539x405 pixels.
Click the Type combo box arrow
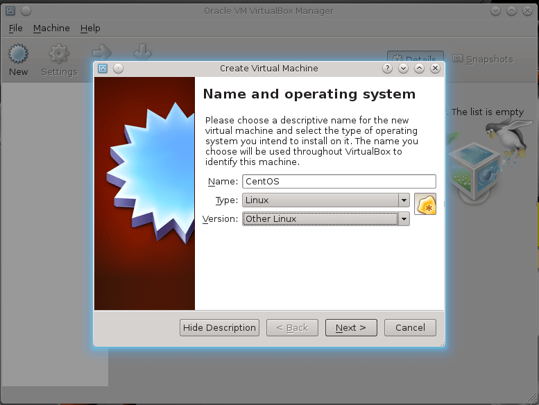tap(404, 200)
